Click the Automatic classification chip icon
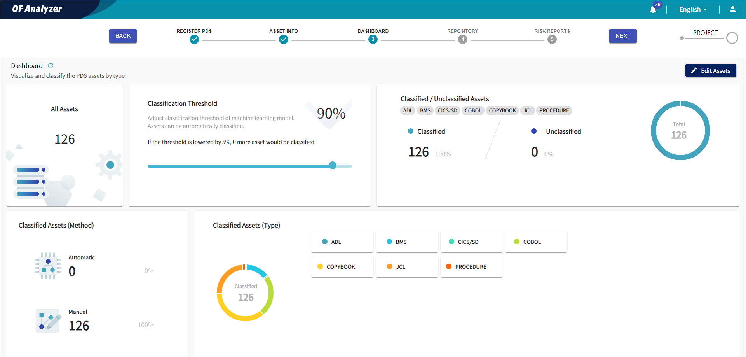The height and width of the screenshot is (357, 746). point(48,266)
